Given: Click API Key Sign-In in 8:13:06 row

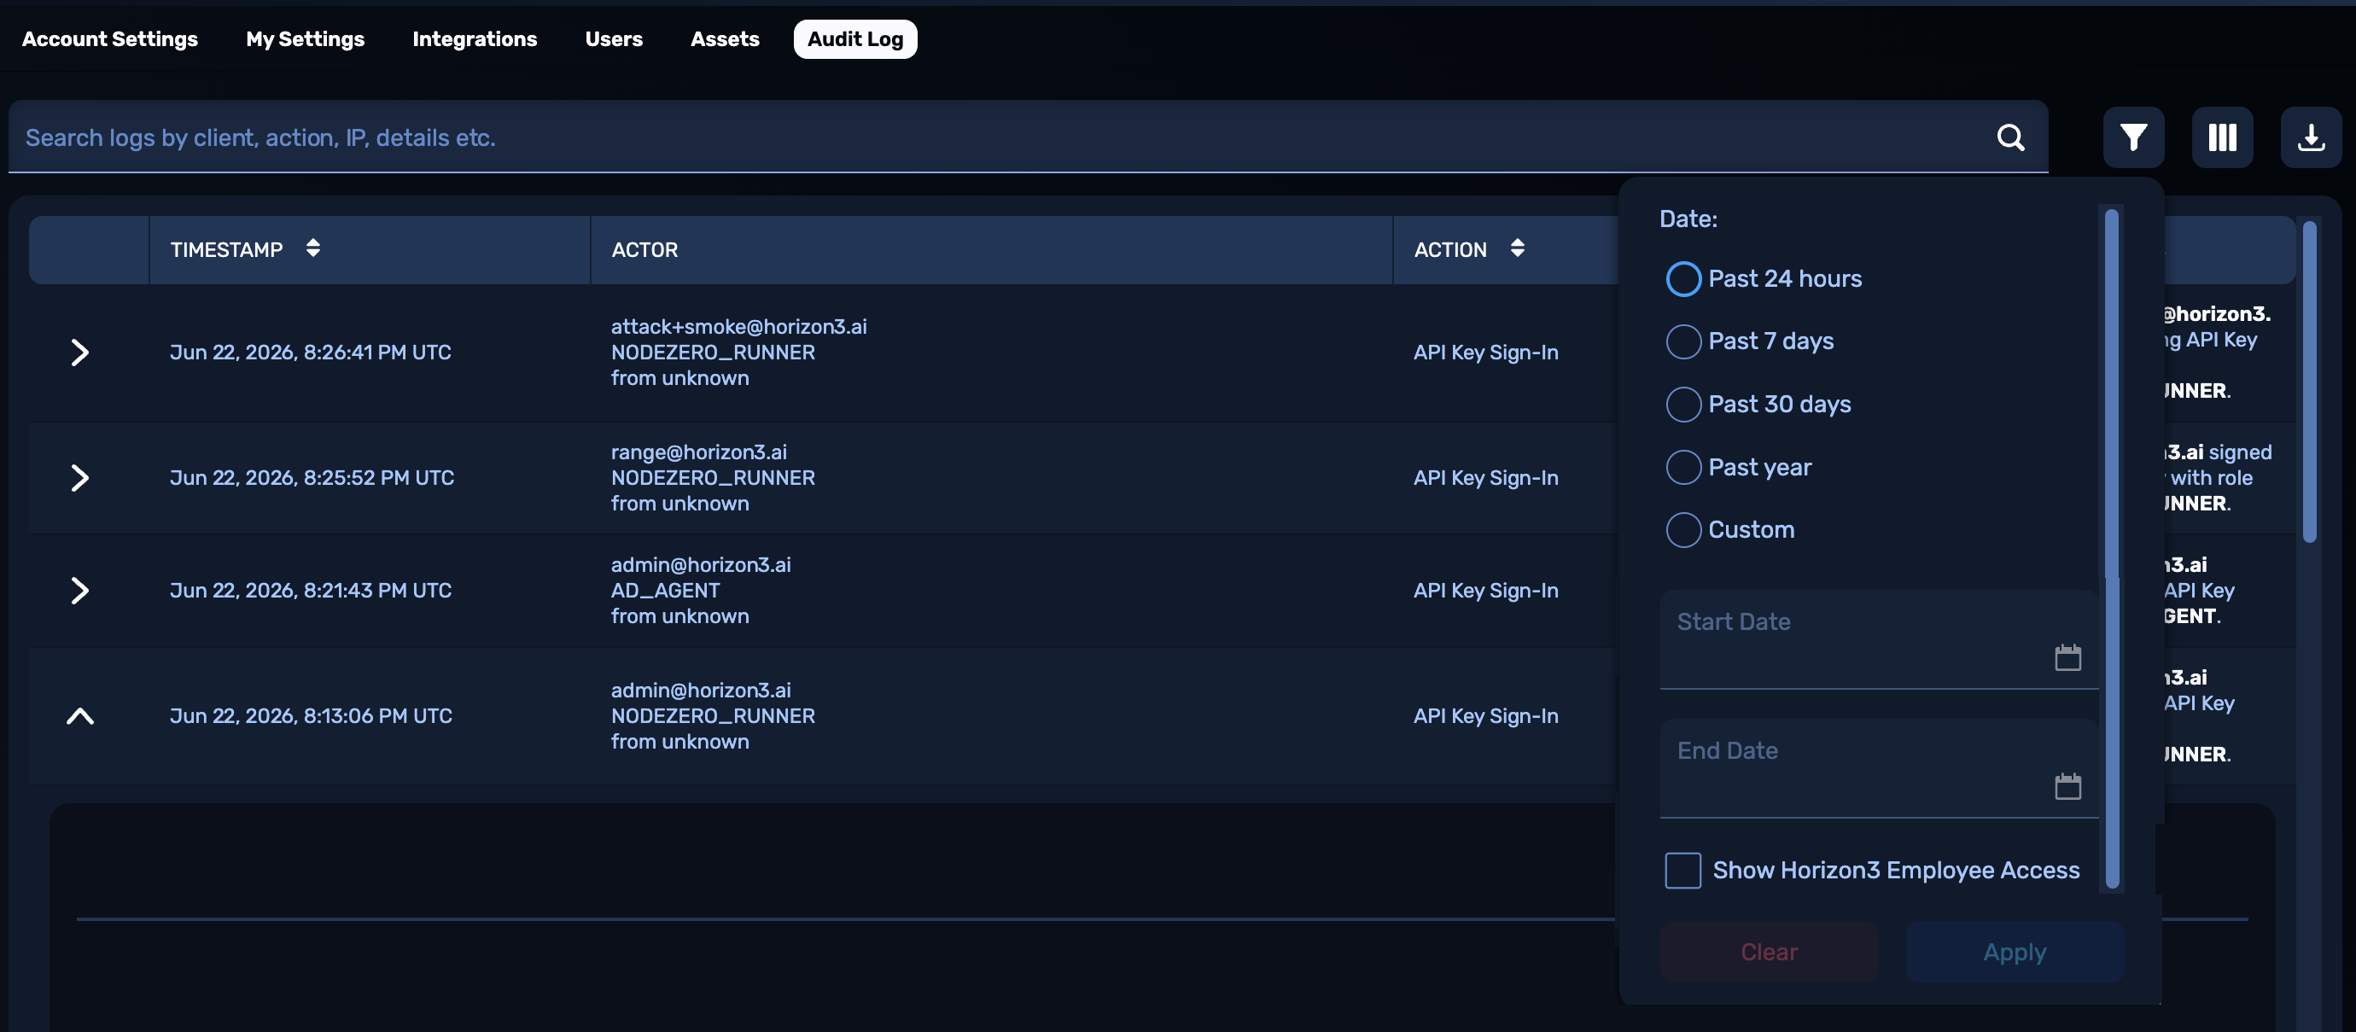Looking at the screenshot, I should [x=1485, y=715].
